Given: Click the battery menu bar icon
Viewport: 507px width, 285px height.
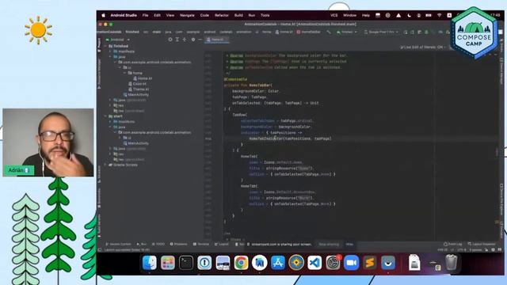Looking at the screenshot, I should pyautogui.click(x=429, y=15).
